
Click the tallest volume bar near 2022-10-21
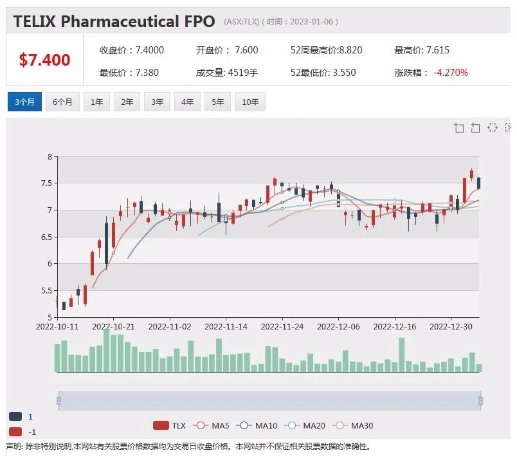pyautogui.click(x=107, y=351)
